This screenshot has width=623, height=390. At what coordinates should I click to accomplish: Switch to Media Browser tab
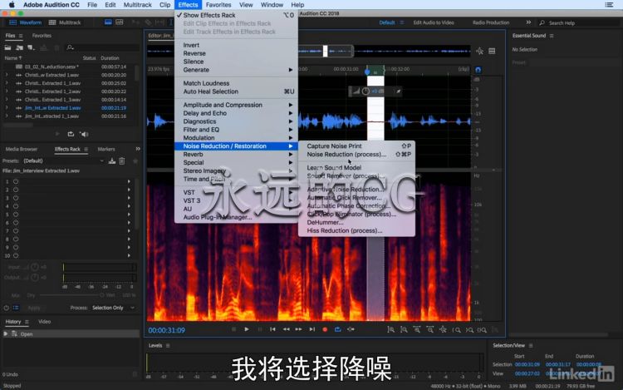tap(22, 149)
